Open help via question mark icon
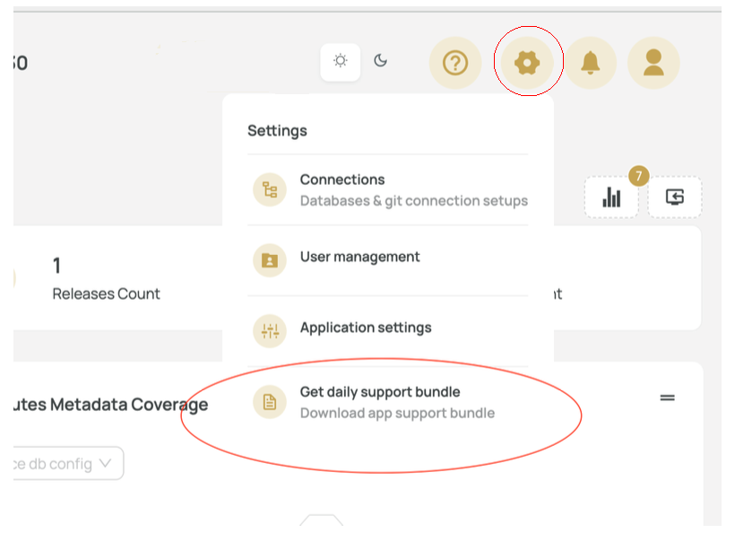735x542 pixels. coord(455,63)
